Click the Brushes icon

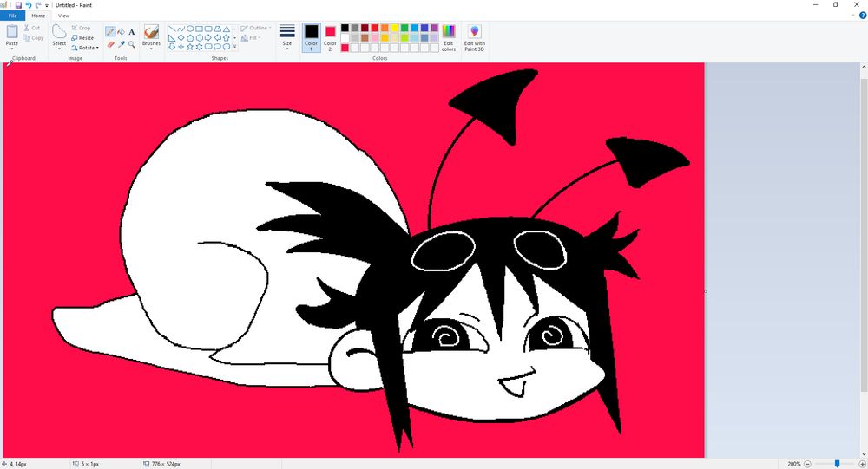point(151,31)
